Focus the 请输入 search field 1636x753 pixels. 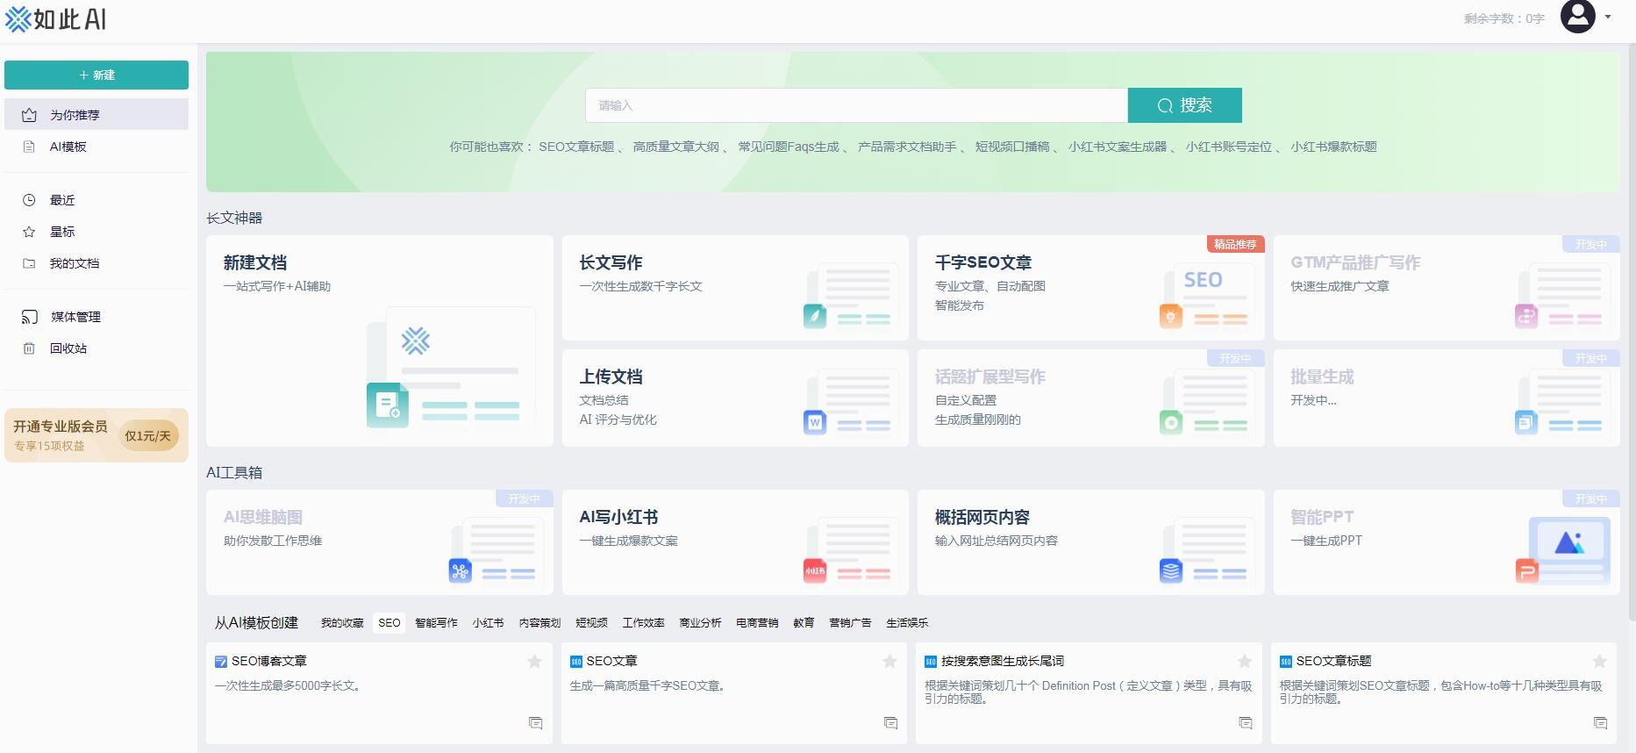tap(856, 105)
